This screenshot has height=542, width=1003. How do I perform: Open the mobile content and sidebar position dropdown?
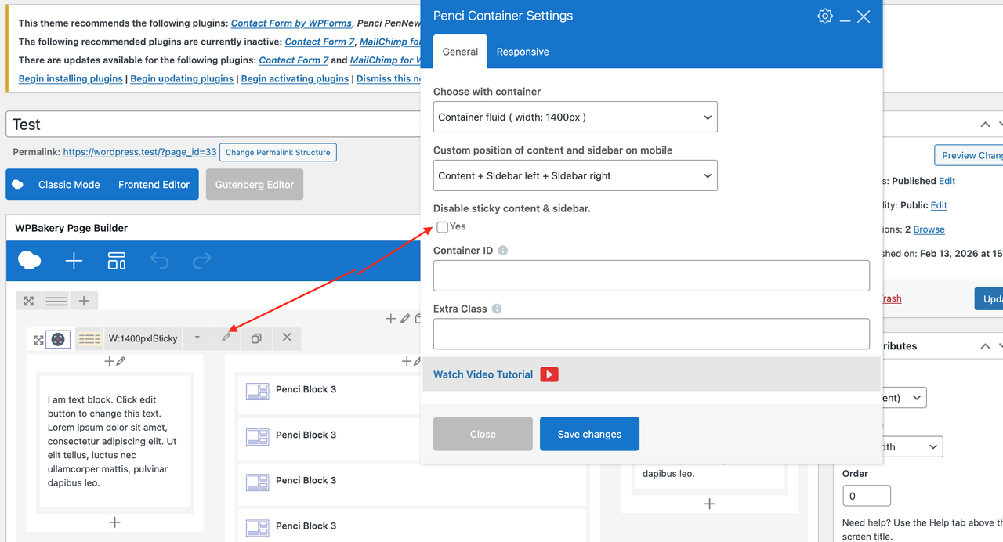575,175
